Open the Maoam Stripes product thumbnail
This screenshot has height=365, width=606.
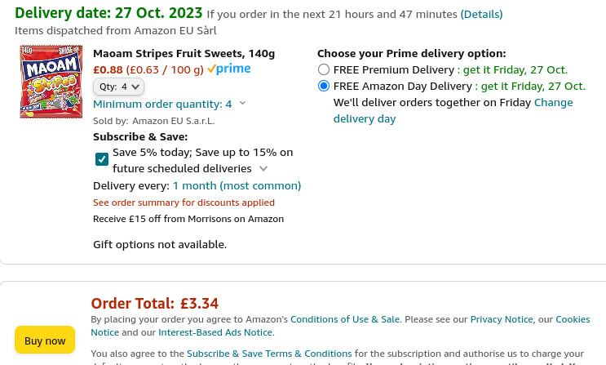(51, 82)
